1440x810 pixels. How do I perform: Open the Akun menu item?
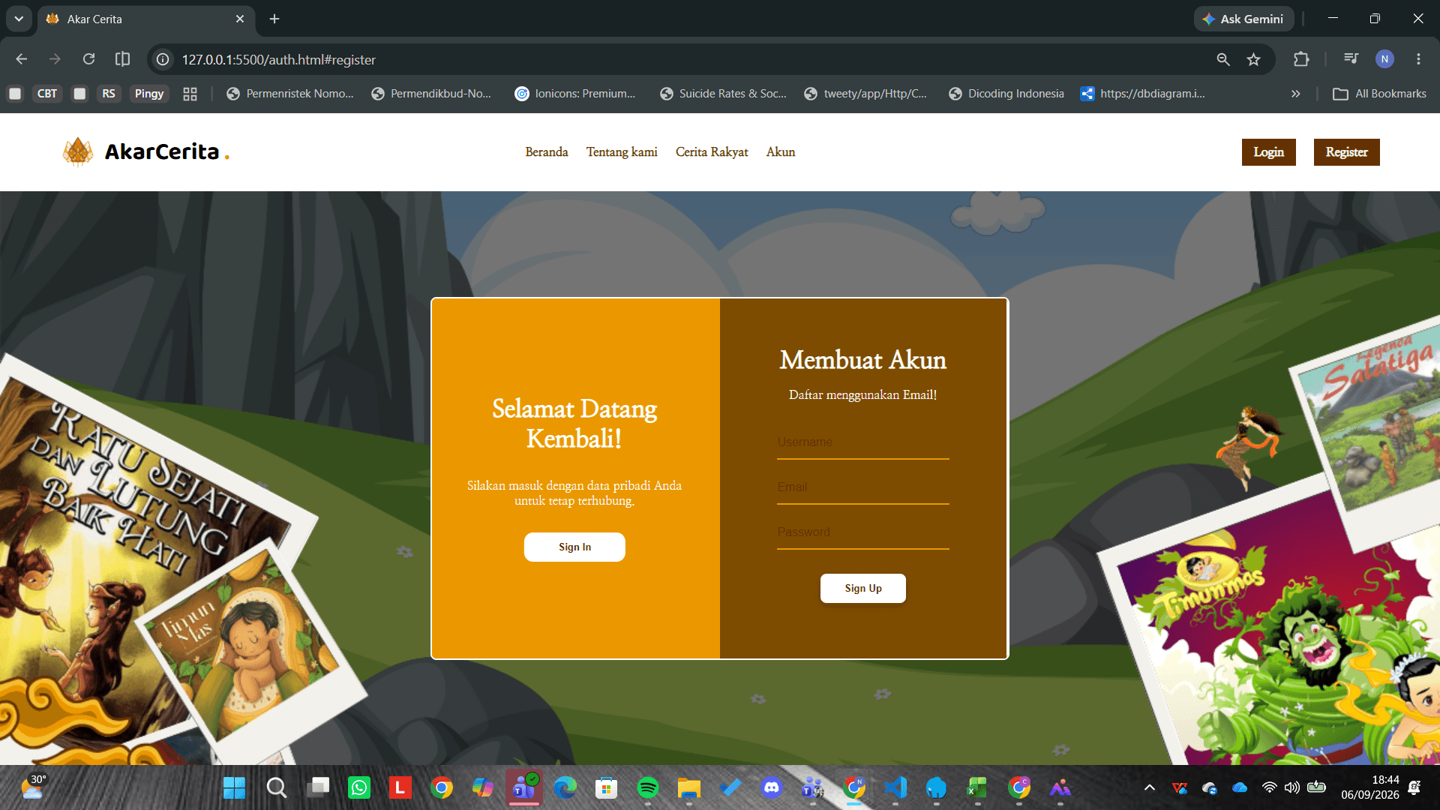pos(781,152)
